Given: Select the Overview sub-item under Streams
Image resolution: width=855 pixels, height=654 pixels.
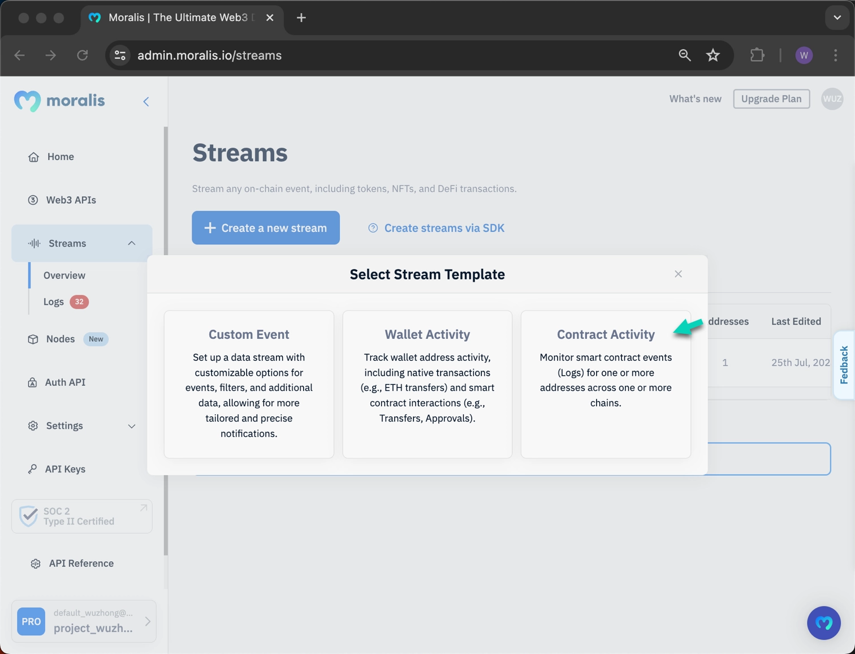Looking at the screenshot, I should pyautogui.click(x=64, y=276).
